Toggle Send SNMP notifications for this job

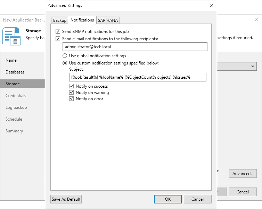(58, 31)
